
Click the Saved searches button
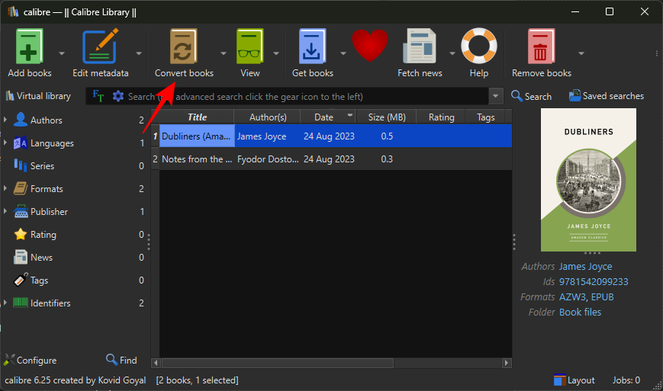tap(606, 97)
